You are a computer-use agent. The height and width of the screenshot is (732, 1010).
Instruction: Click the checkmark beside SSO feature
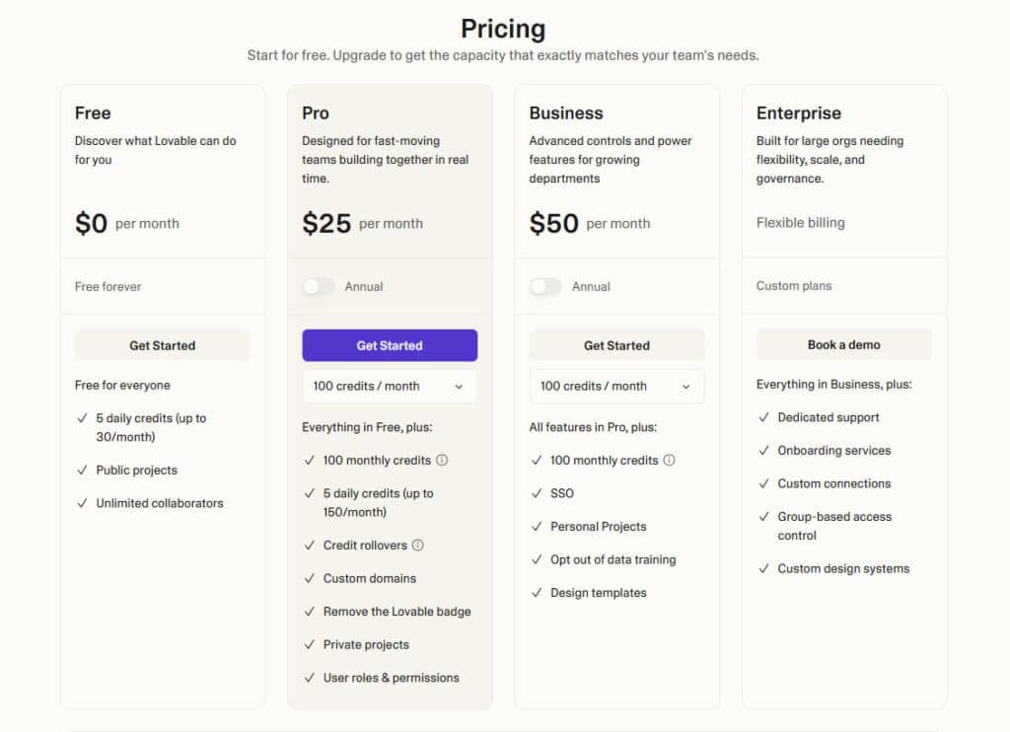[x=537, y=493]
